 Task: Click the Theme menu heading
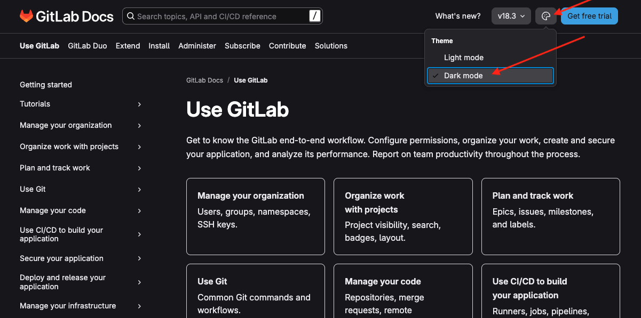(x=442, y=41)
